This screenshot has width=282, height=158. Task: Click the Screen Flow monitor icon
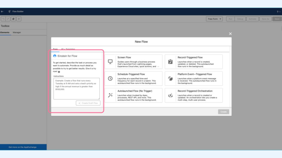click(110, 62)
